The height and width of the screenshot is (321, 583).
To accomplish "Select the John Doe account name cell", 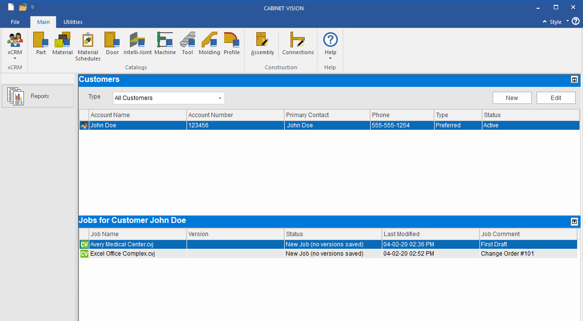I will (138, 125).
